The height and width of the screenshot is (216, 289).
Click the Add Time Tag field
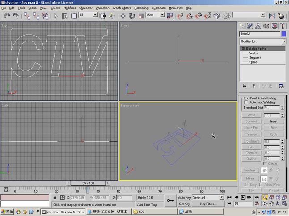pos(150,204)
